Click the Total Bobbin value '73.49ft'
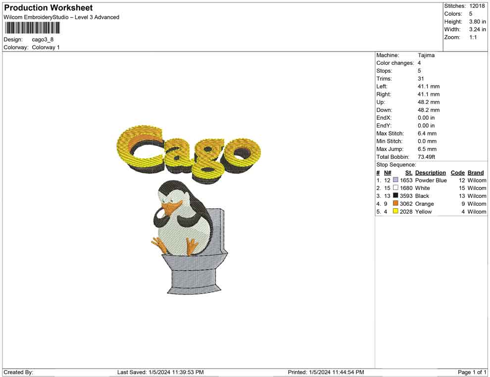 (426, 157)
